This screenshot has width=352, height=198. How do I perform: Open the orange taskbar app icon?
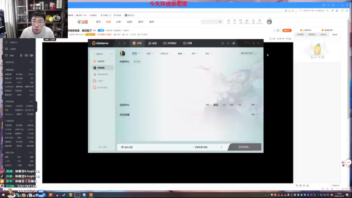coord(50,195)
